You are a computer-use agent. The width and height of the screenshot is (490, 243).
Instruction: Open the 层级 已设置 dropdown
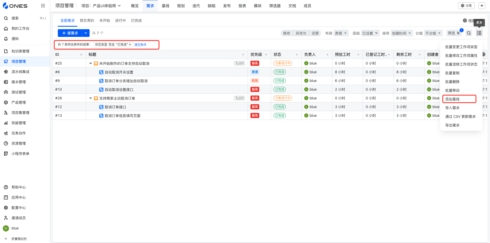click(x=370, y=33)
